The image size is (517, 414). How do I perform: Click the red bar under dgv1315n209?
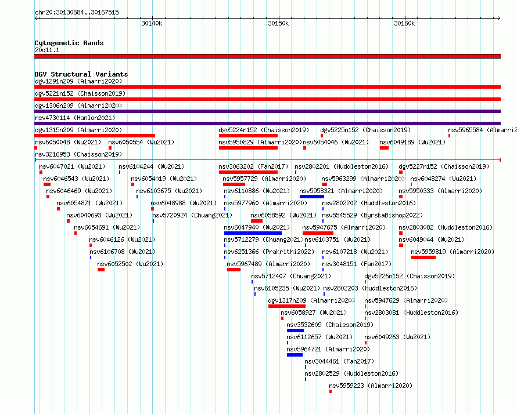tap(95, 136)
